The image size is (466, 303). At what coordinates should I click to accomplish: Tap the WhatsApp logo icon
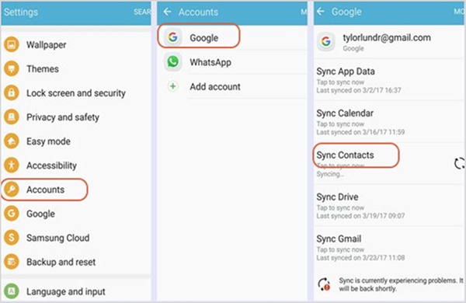172,62
